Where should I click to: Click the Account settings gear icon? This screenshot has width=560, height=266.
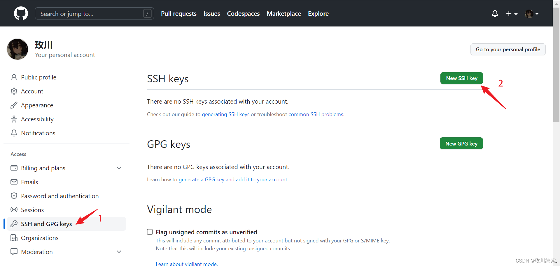14,91
